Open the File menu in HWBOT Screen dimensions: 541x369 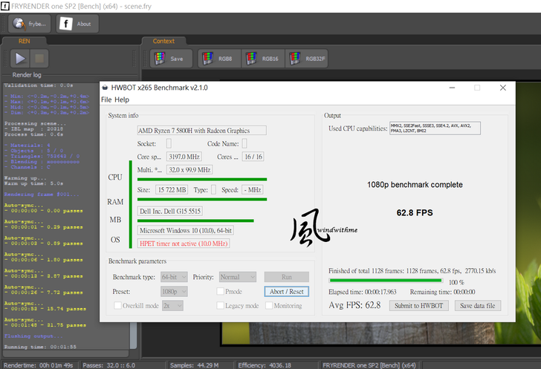click(x=106, y=99)
